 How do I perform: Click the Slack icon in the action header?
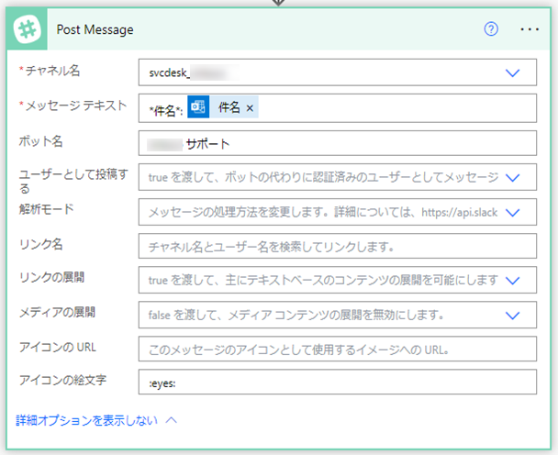(x=31, y=29)
